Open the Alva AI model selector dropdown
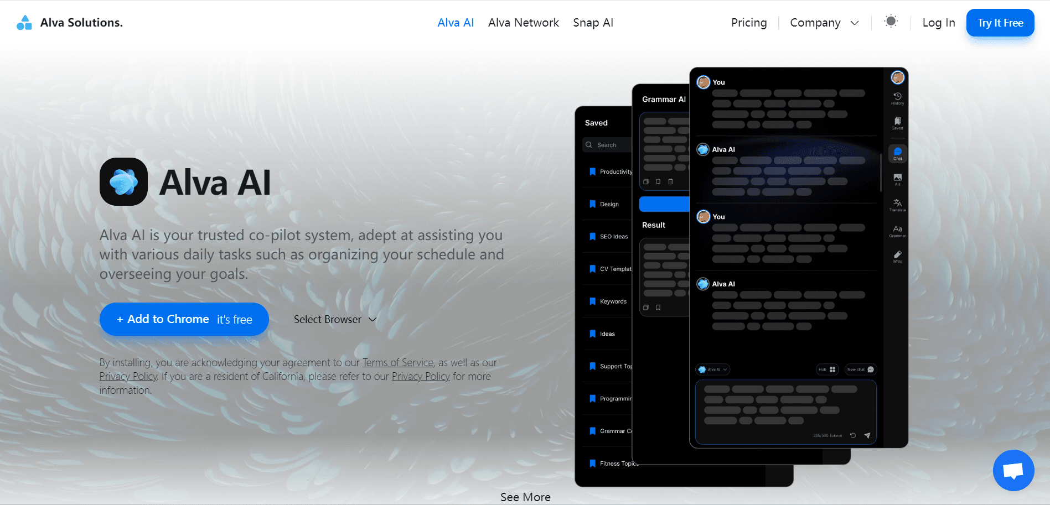The image size is (1050, 505). [x=712, y=369]
